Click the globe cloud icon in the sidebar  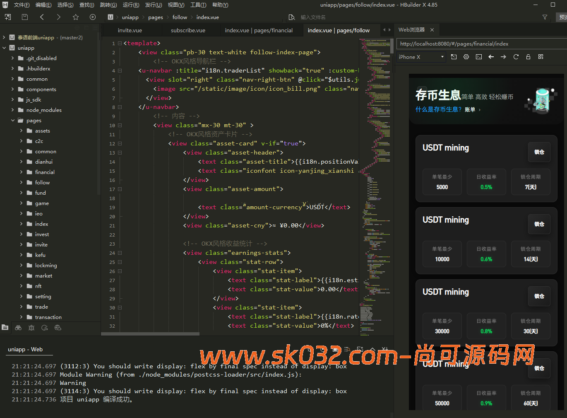pos(58,327)
